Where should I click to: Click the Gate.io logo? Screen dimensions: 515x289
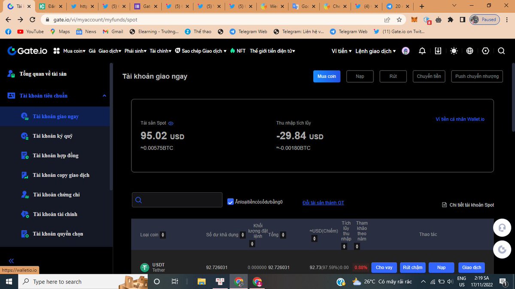27,51
